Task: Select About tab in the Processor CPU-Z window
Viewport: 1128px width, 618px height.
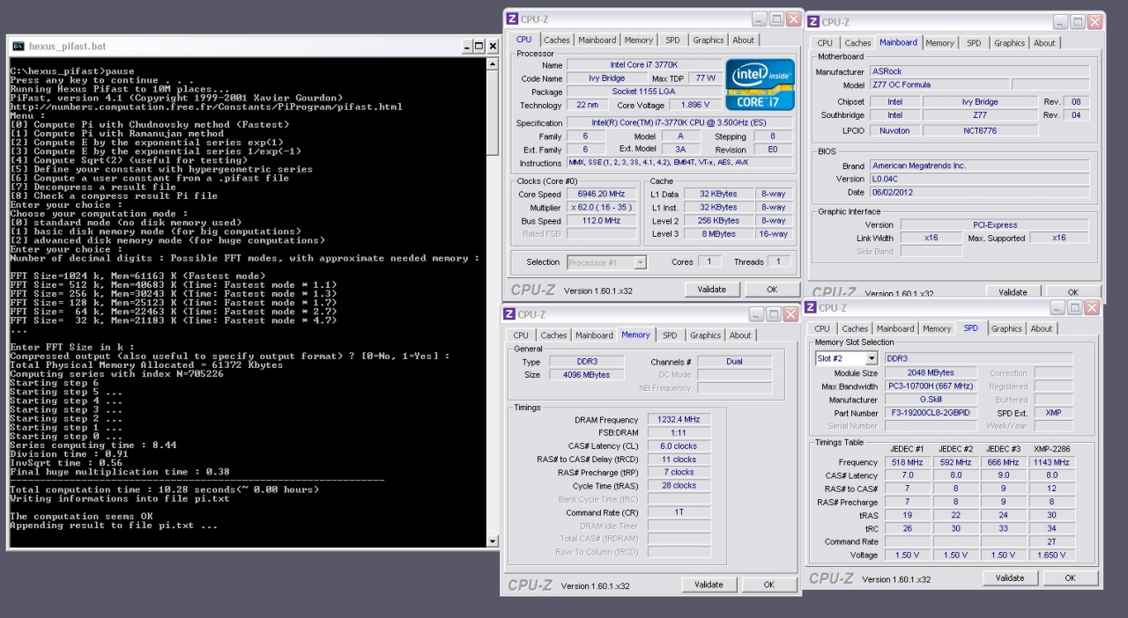Action: point(744,40)
